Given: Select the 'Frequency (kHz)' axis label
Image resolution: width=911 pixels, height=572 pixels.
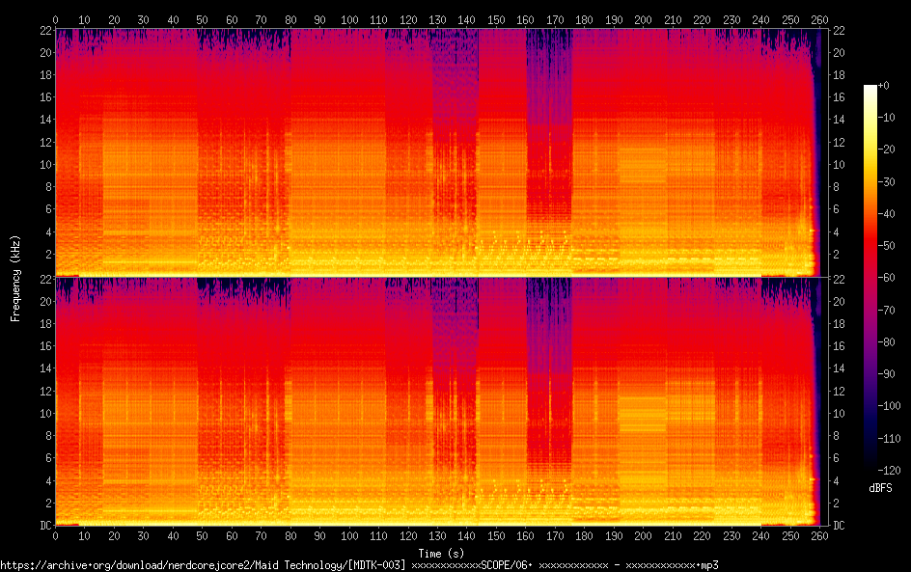Looking at the screenshot, I should [15, 278].
